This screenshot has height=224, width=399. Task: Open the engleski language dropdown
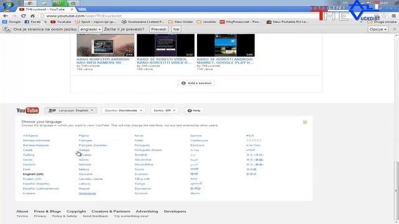tap(90, 29)
